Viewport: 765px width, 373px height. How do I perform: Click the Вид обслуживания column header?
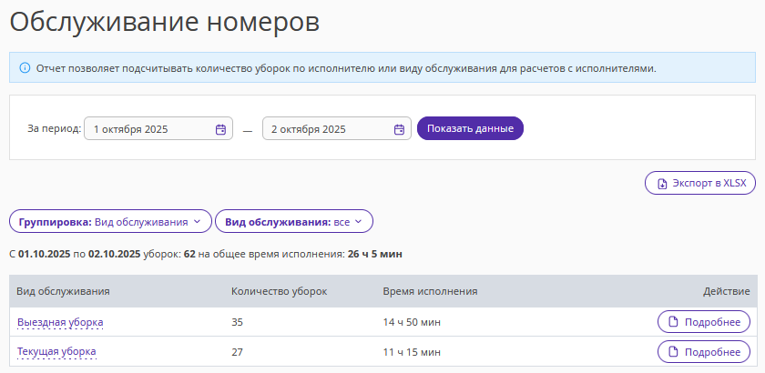click(64, 291)
